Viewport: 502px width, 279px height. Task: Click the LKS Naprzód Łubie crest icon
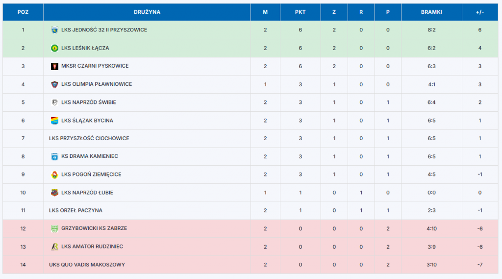[54, 193]
